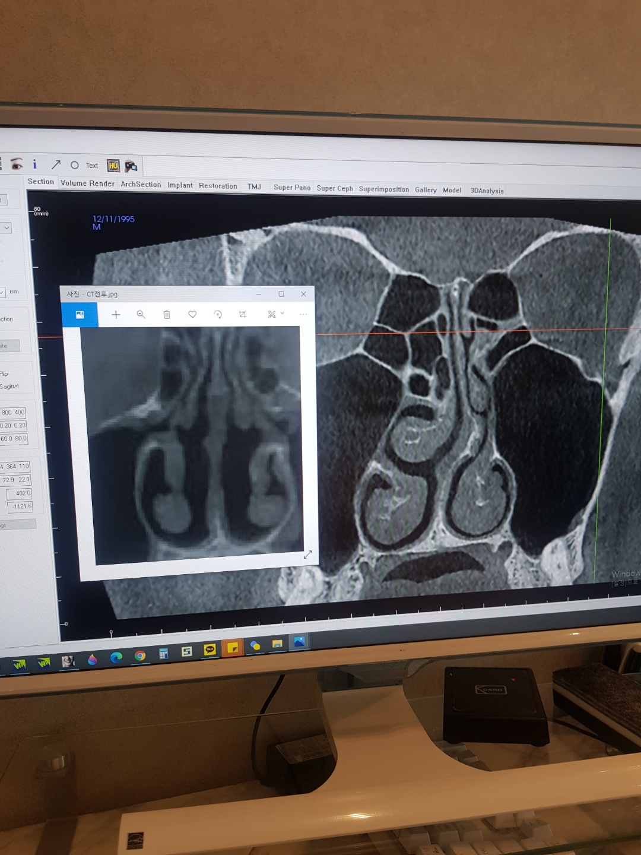Minimize the Photos CT전후.jpg window
This screenshot has width=641, height=855.
tap(259, 294)
